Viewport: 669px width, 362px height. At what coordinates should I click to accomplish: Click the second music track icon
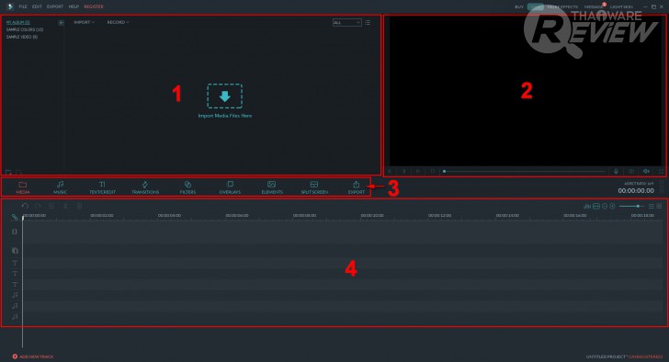pos(15,306)
